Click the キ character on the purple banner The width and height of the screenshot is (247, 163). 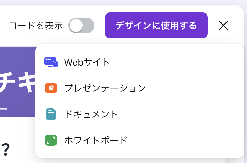click(x=27, y=82)
